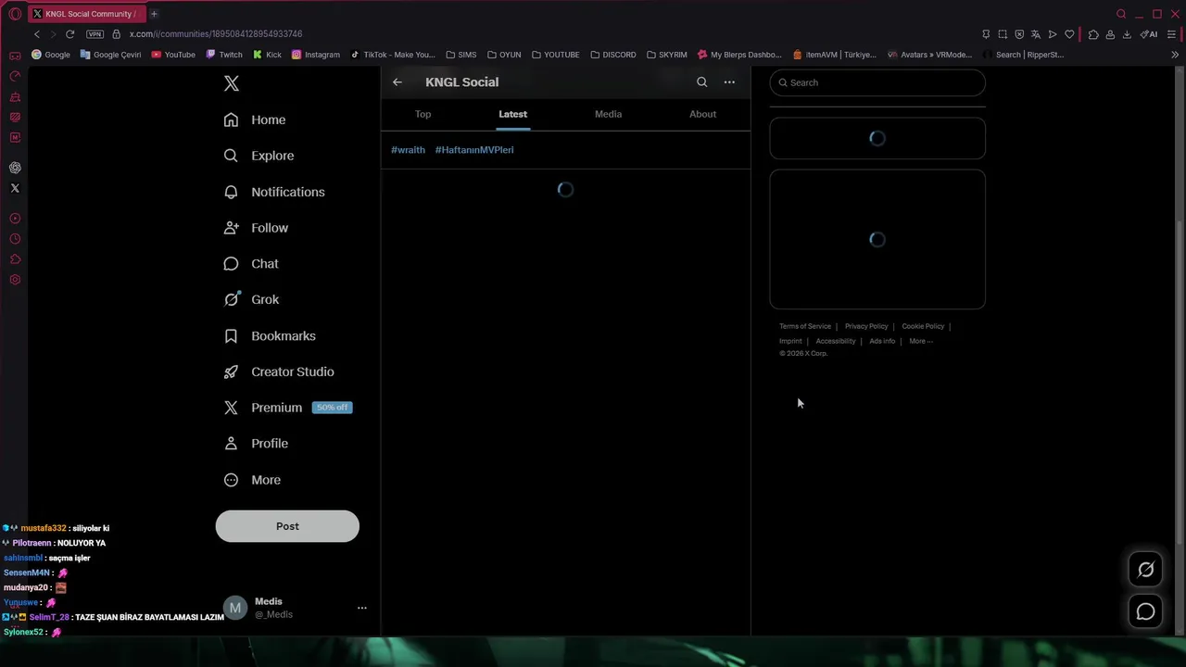The height and width of the screenshot is (667, 1186).
Task: Select the KNGL Social Community browser tab
Action: click(x=86, y=14)
